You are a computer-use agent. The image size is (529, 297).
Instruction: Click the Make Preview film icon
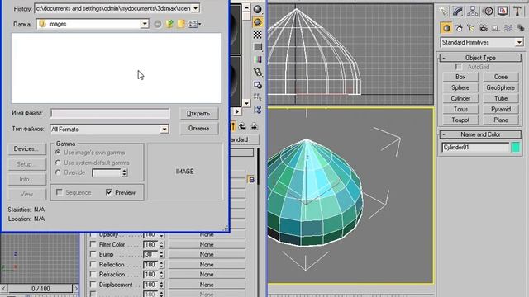257,72
